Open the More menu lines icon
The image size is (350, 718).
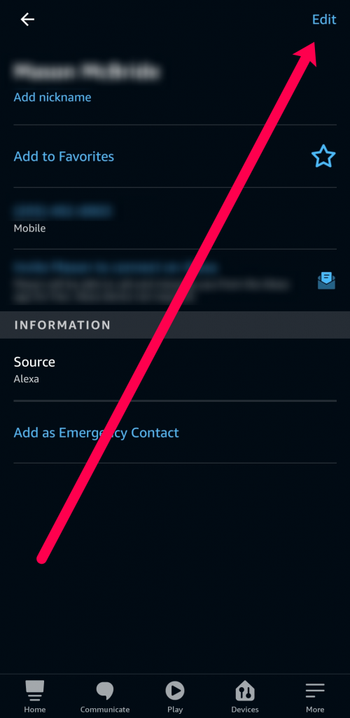click(x=315, y=690)
